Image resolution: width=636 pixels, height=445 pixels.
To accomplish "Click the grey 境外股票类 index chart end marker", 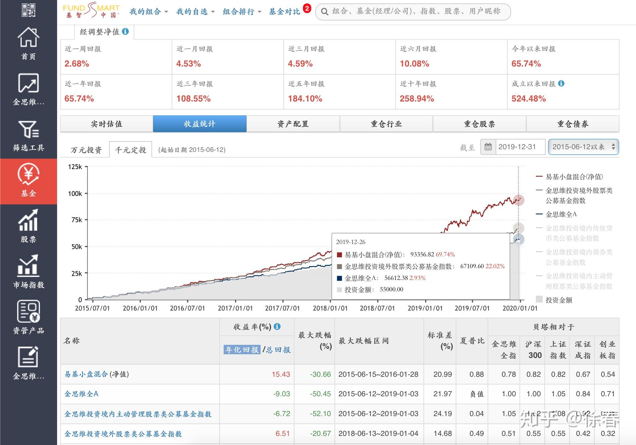I will 519,228.
